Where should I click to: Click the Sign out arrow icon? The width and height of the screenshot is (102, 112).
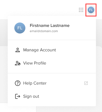[18, 96]
